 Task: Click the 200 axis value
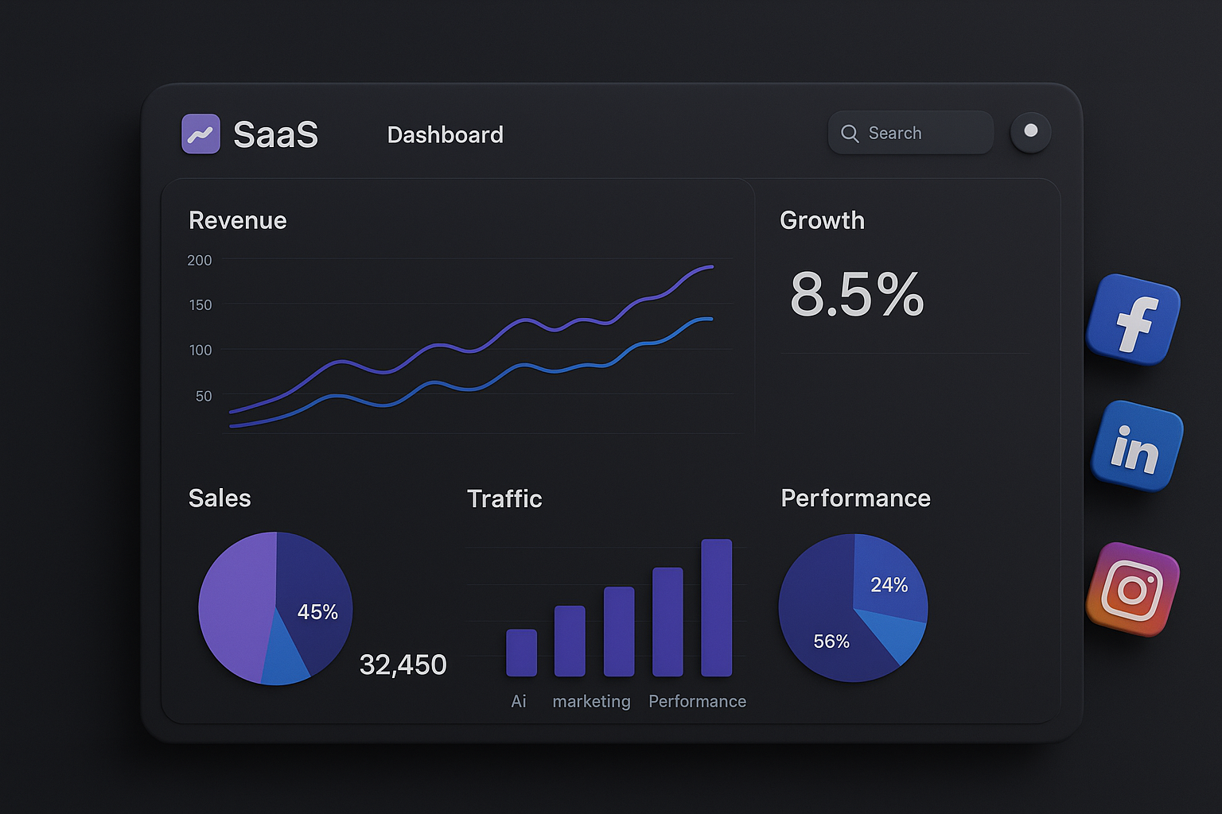(200, 260)
